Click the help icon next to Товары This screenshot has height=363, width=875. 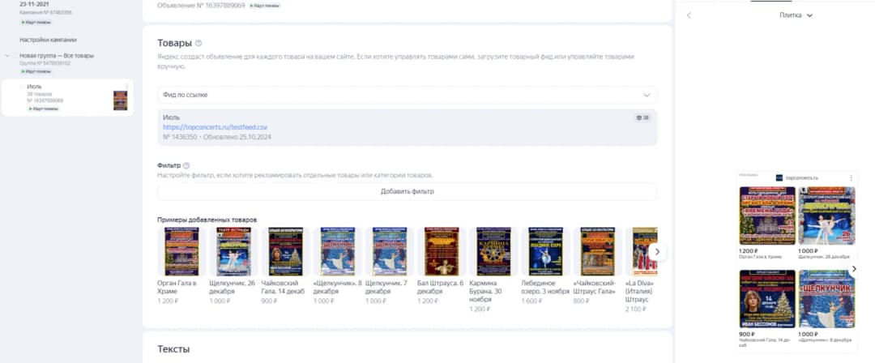[x=198, y=43]
